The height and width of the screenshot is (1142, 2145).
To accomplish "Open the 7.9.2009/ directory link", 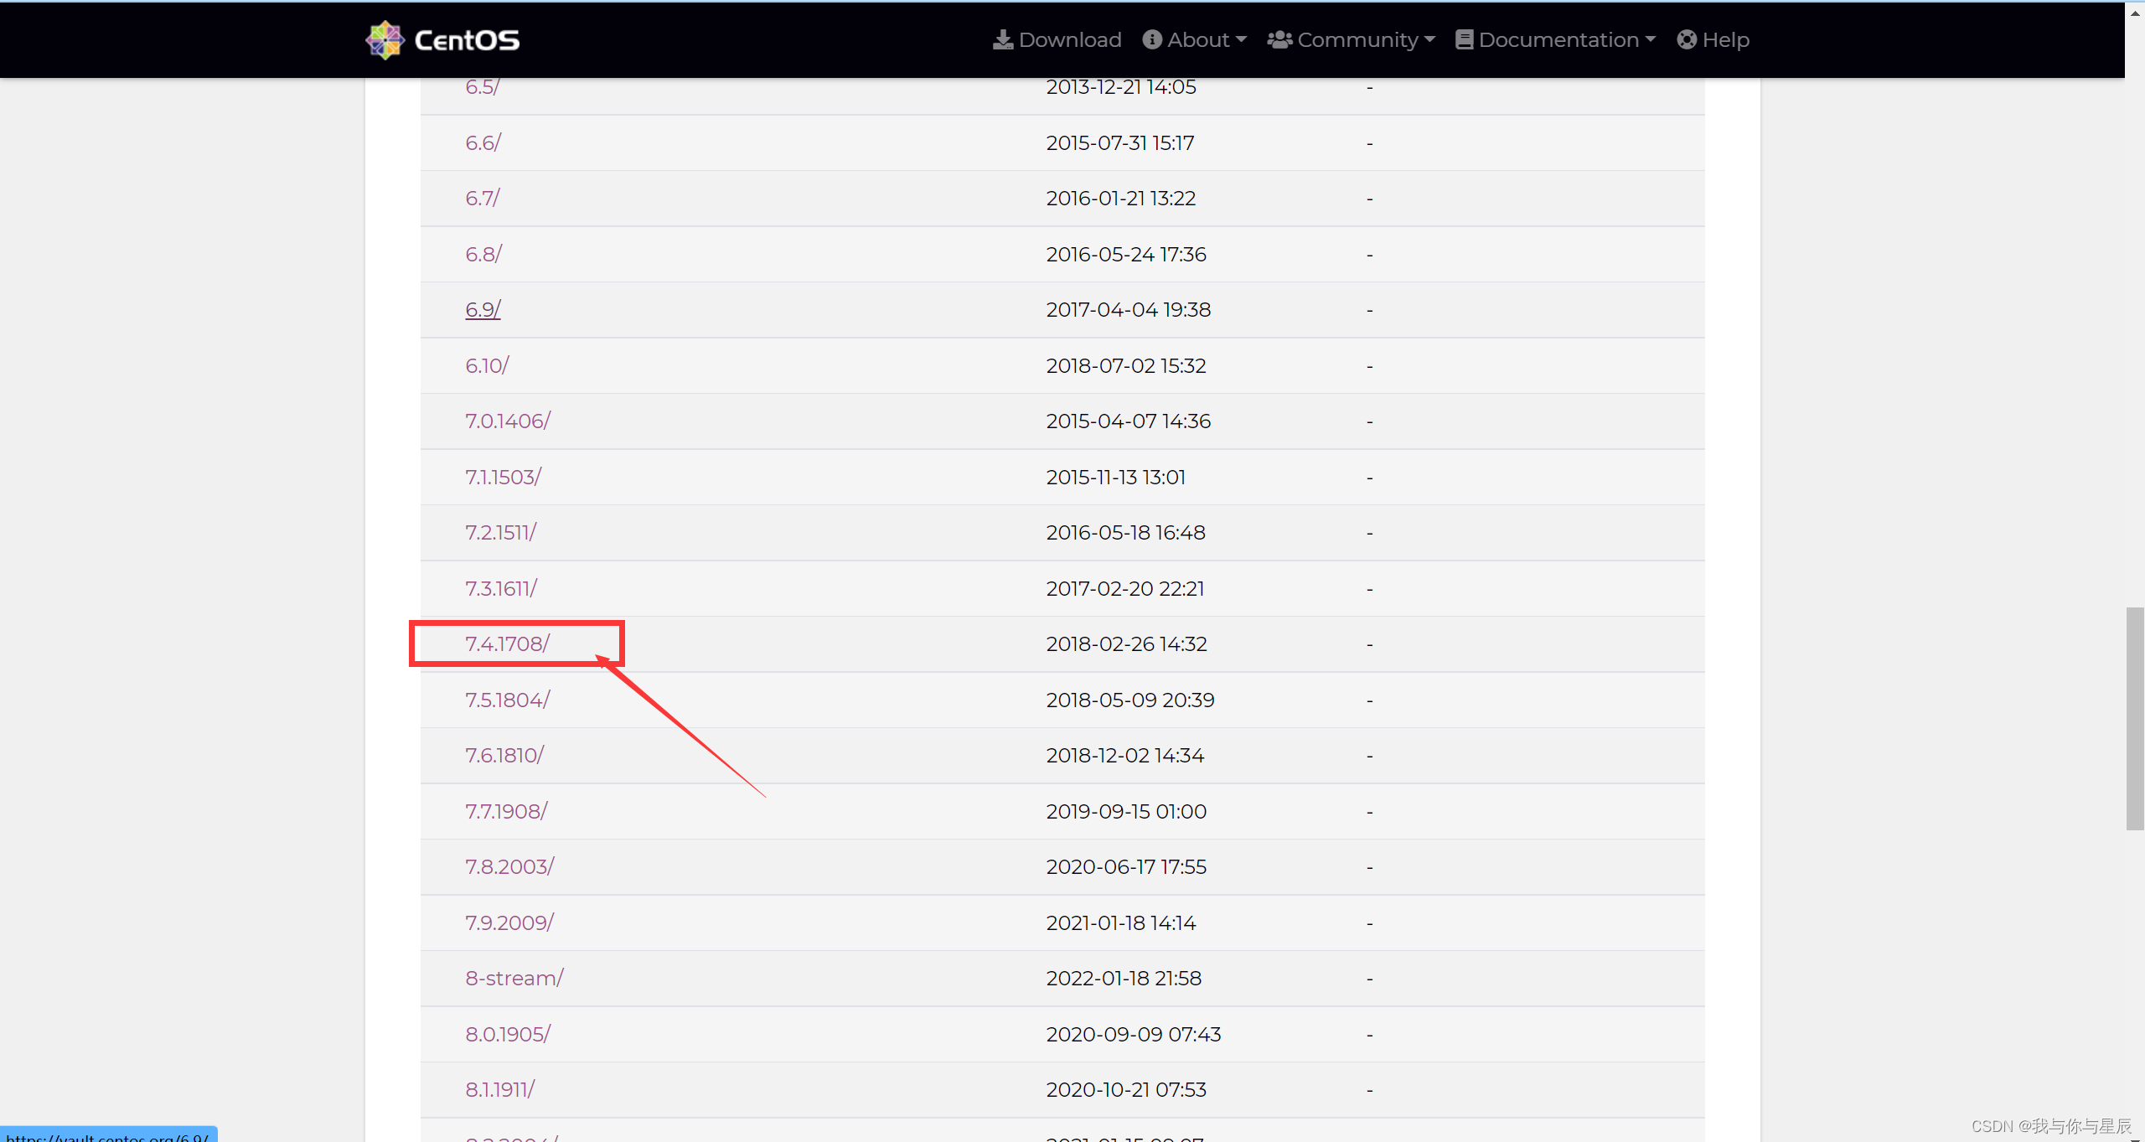I will (509, 922).
